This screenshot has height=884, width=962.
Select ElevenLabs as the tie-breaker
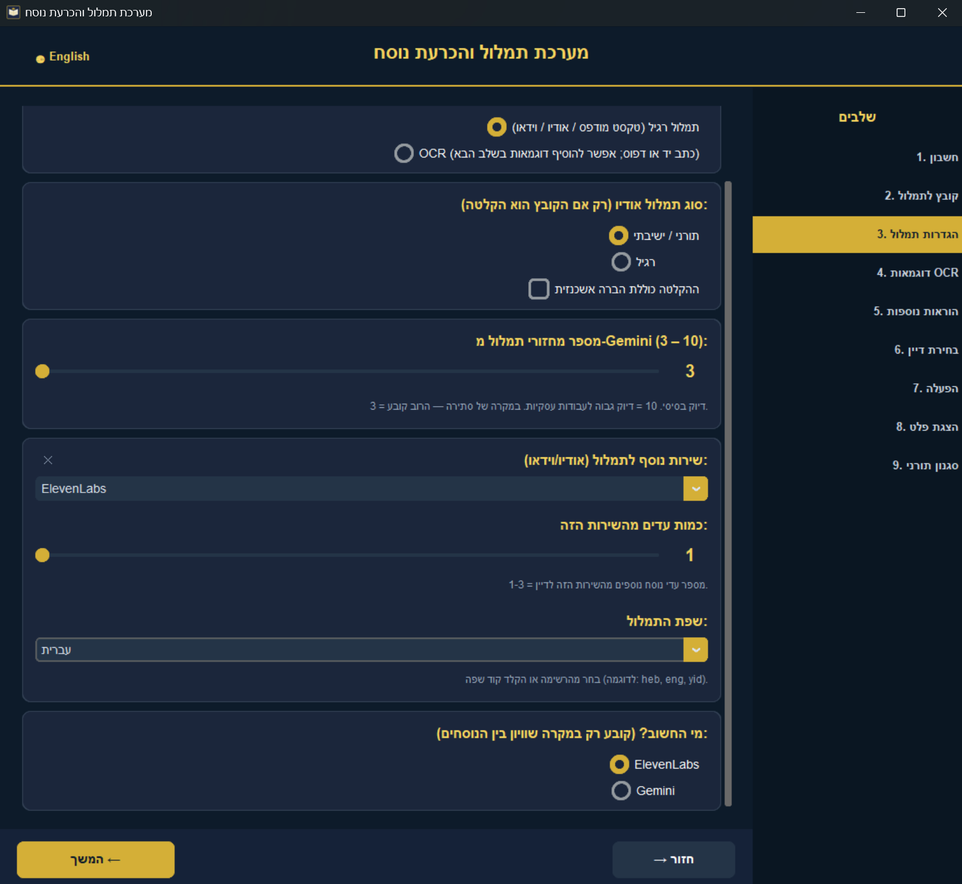[619, 764]
